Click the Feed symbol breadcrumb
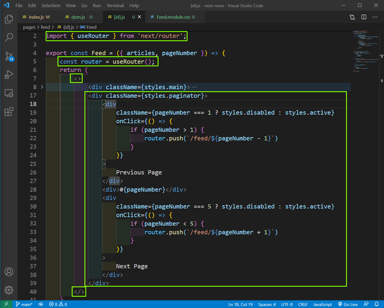Screen dimensions: 384x308 (88, 27)
